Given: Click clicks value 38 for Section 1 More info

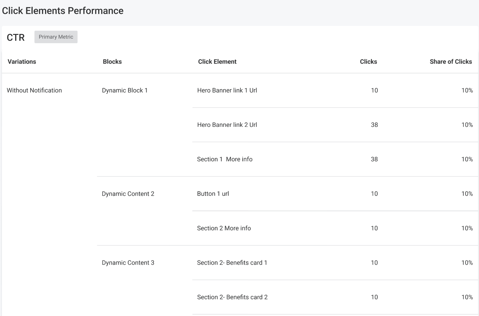Looking at the screenshot, I should pos(374,159).
